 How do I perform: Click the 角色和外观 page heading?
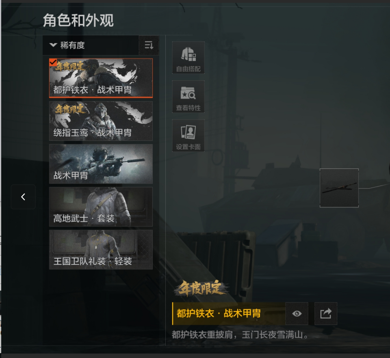click(78, 20)
